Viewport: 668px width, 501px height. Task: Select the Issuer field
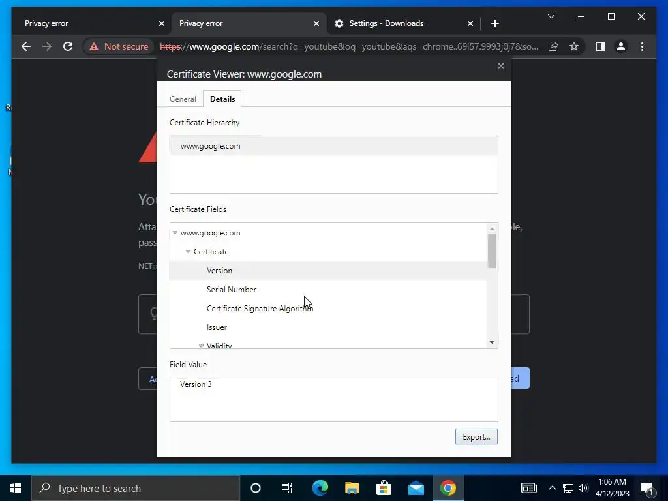[328, 327]
